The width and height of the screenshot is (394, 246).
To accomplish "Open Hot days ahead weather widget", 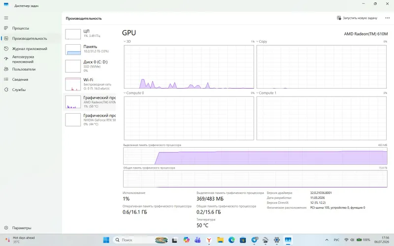I will pos(21,240).
